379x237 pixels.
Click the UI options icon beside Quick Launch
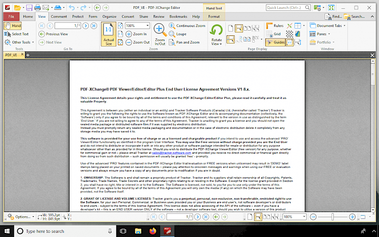tap(317, 8)
